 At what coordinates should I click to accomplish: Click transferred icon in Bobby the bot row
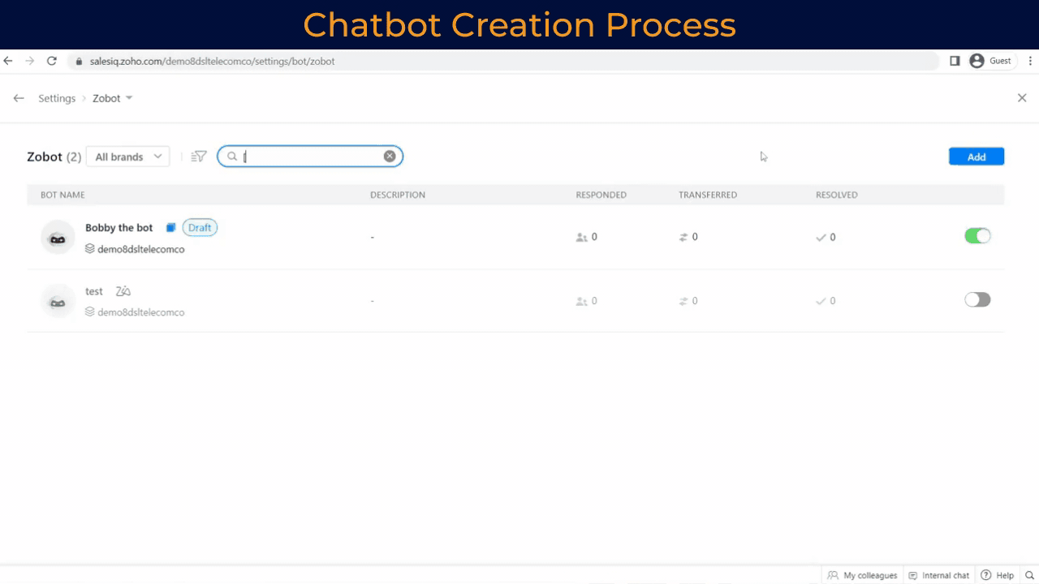pos(683,238)
